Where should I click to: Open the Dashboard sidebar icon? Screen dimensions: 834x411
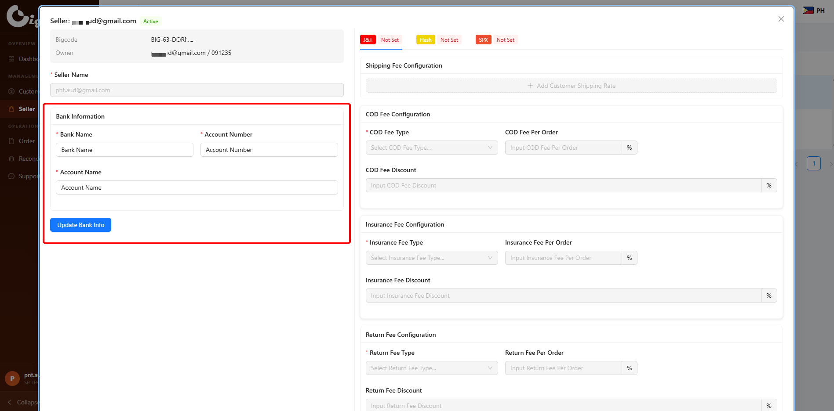pos(11,59)
